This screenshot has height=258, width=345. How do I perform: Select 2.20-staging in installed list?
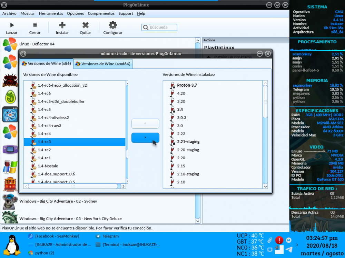pos(188,150)
